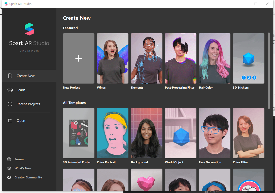This screenshot has height=193, width=275.
Task: Click the Post-Processing Filter label
Action: (x=180, y=88)
